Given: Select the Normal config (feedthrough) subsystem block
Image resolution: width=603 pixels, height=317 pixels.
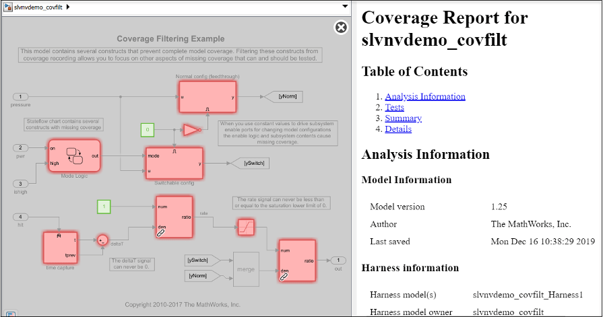Looking at the screenshot, I should coord(208,97).
